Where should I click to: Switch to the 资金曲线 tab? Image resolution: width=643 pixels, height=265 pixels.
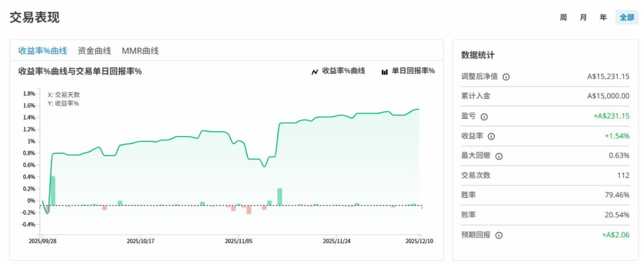click(94, 51)
